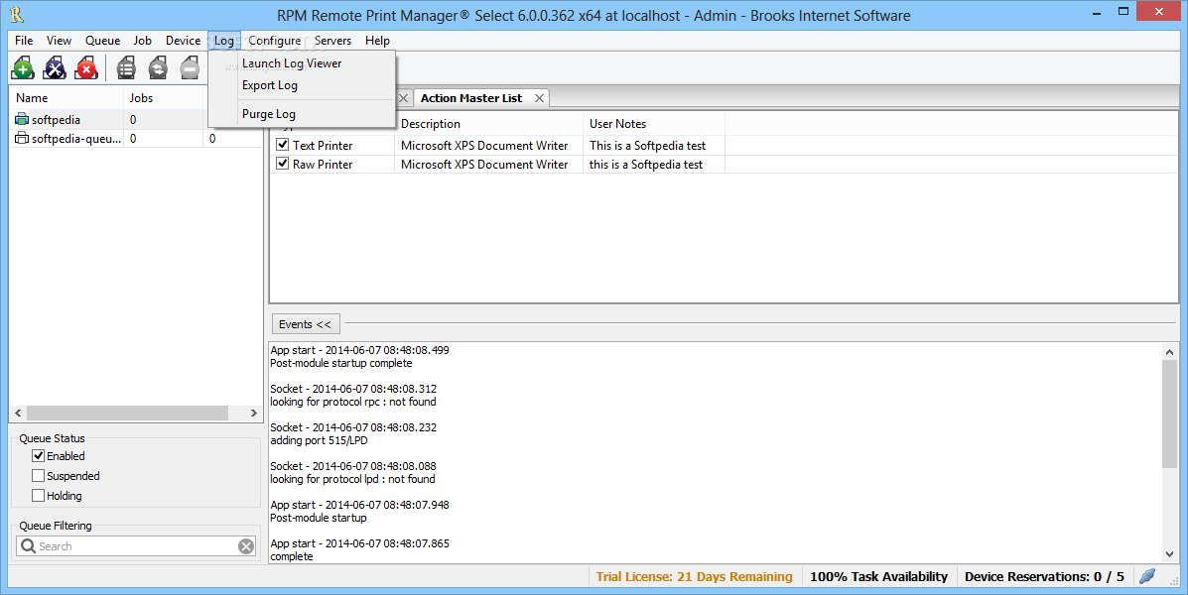The width and height of the screenshot is (1188, 595).
Task: Uncheck the Raw Printer action checkbox
Action: [x=283, y=164]
